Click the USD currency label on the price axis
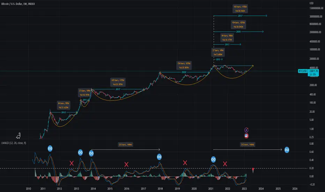The image size is (325, 192). [x=311, y=3]
